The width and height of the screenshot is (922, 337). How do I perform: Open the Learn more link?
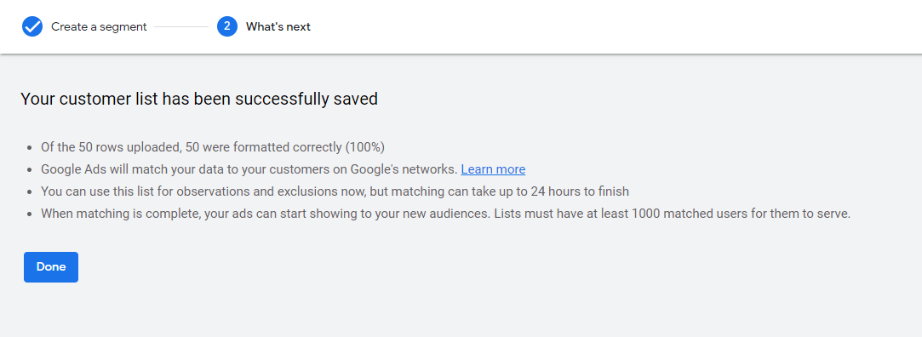(x=493, y=169)
